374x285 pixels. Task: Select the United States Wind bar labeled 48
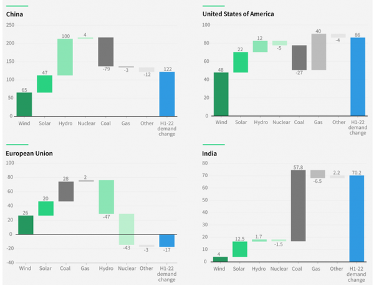221,94
